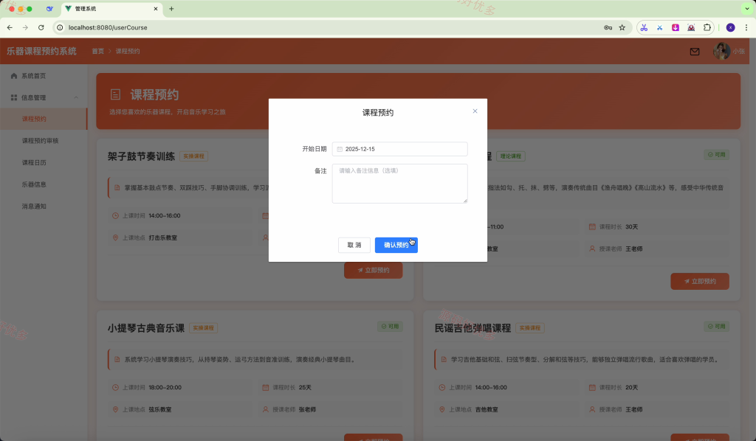Open a new browser tab with plus
The height and width of the screenshot is (441, 756).
[171, 9]
